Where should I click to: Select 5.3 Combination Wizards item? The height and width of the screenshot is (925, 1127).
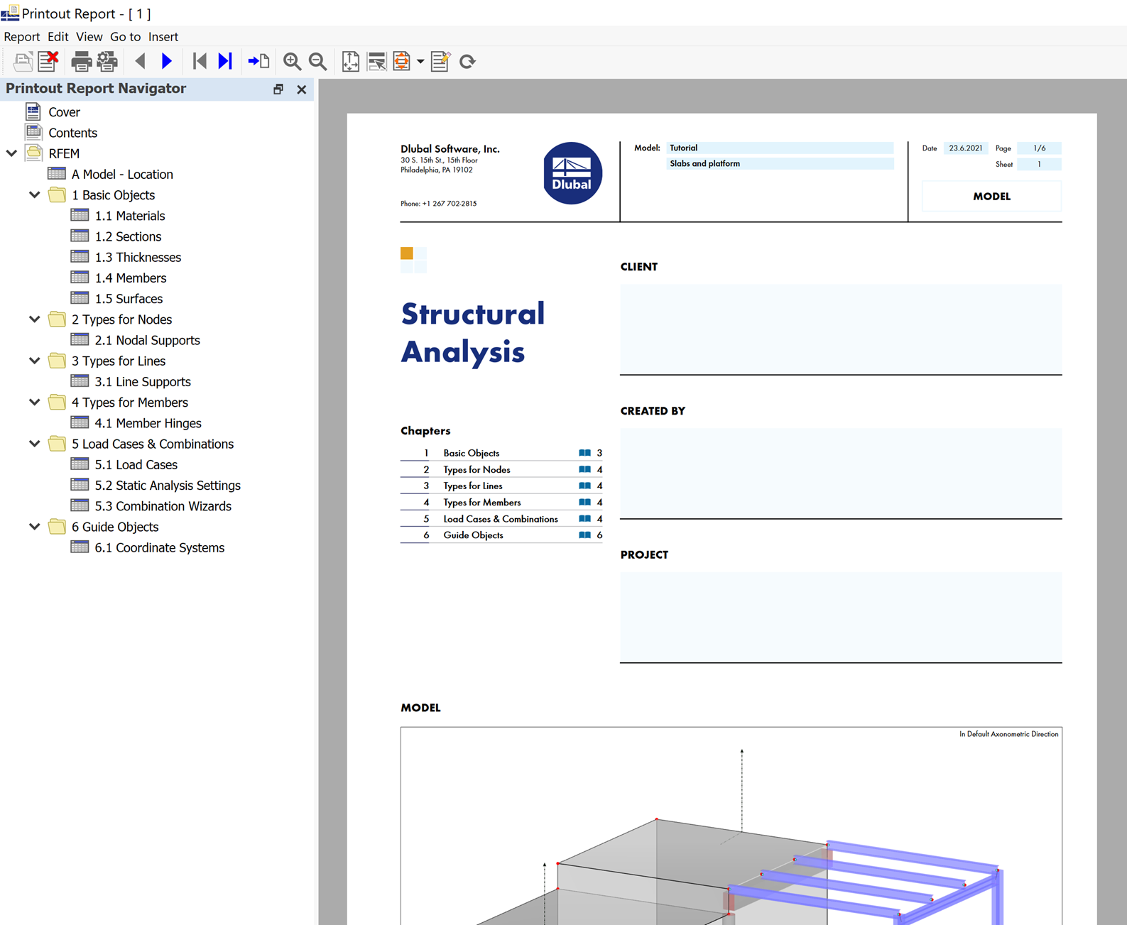163,506
